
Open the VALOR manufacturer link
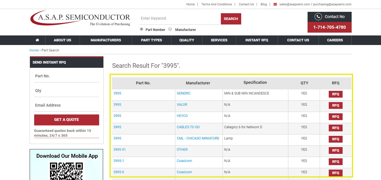point(182,105)
